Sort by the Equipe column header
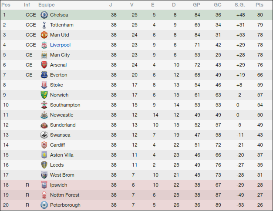This screenshot has height=211, width=273. (46, 5)
